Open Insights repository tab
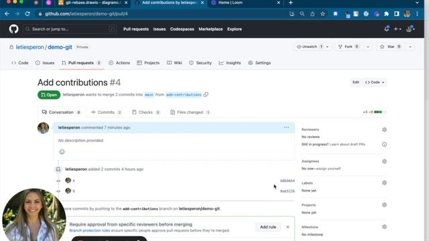The image size is (429, 241). point(230,63)
